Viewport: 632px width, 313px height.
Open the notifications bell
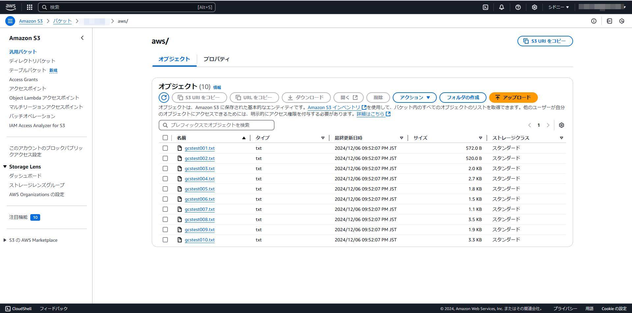pyautogui.click(x=502, y=7)
